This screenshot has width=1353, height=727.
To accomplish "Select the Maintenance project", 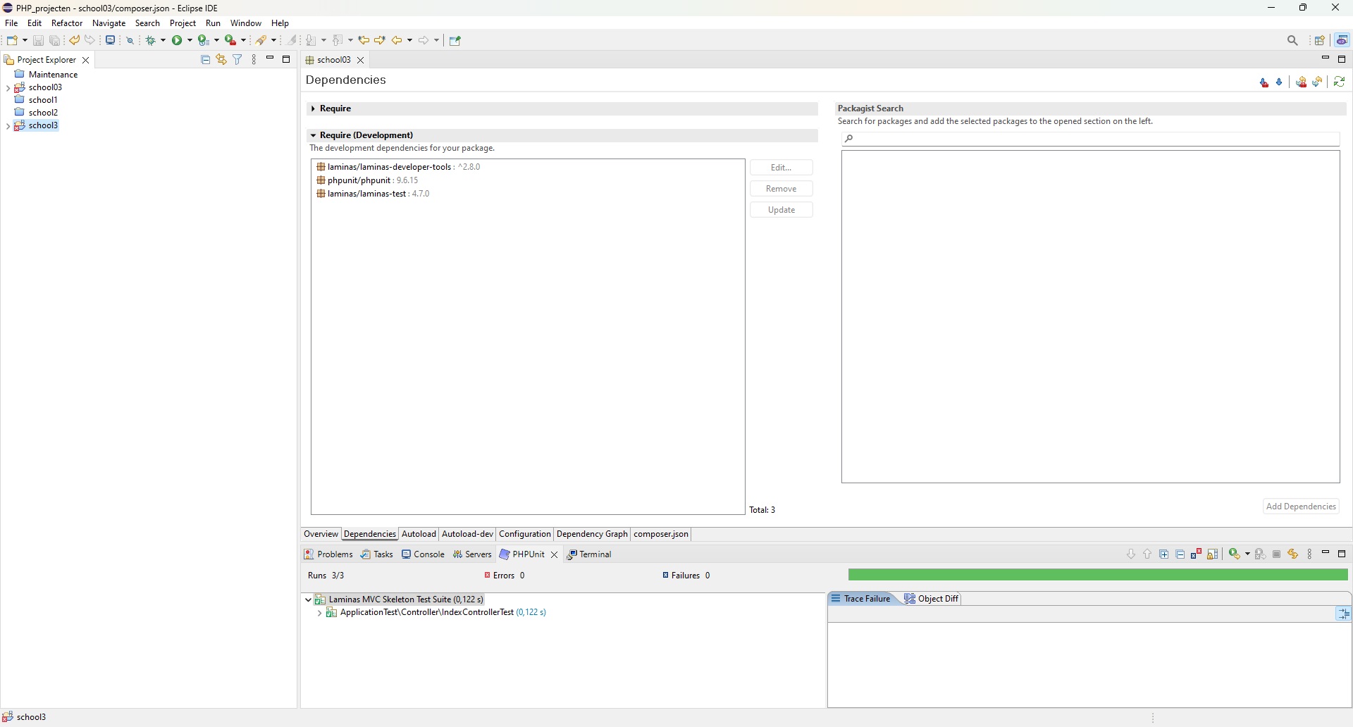I will click(46, 75).
